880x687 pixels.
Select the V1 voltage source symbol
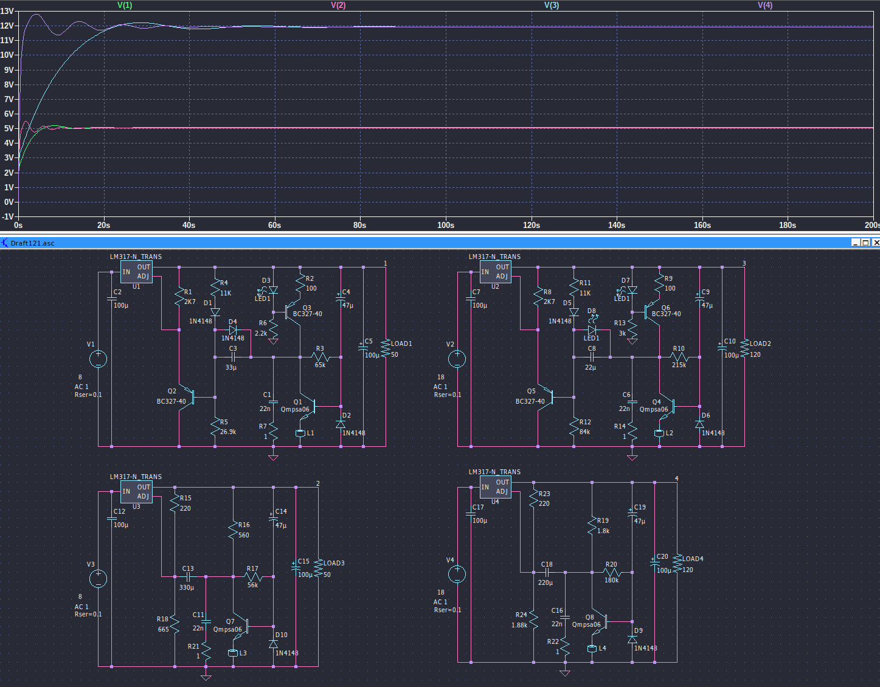(99, 359)
